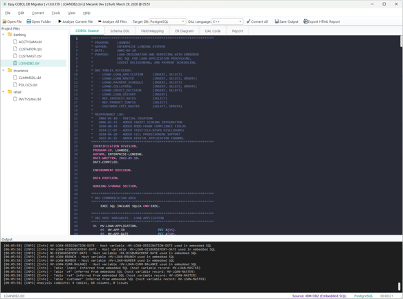Click the Analyze Current File play icon
Viewport: 403px width, 299px height.
click(60, 21)
